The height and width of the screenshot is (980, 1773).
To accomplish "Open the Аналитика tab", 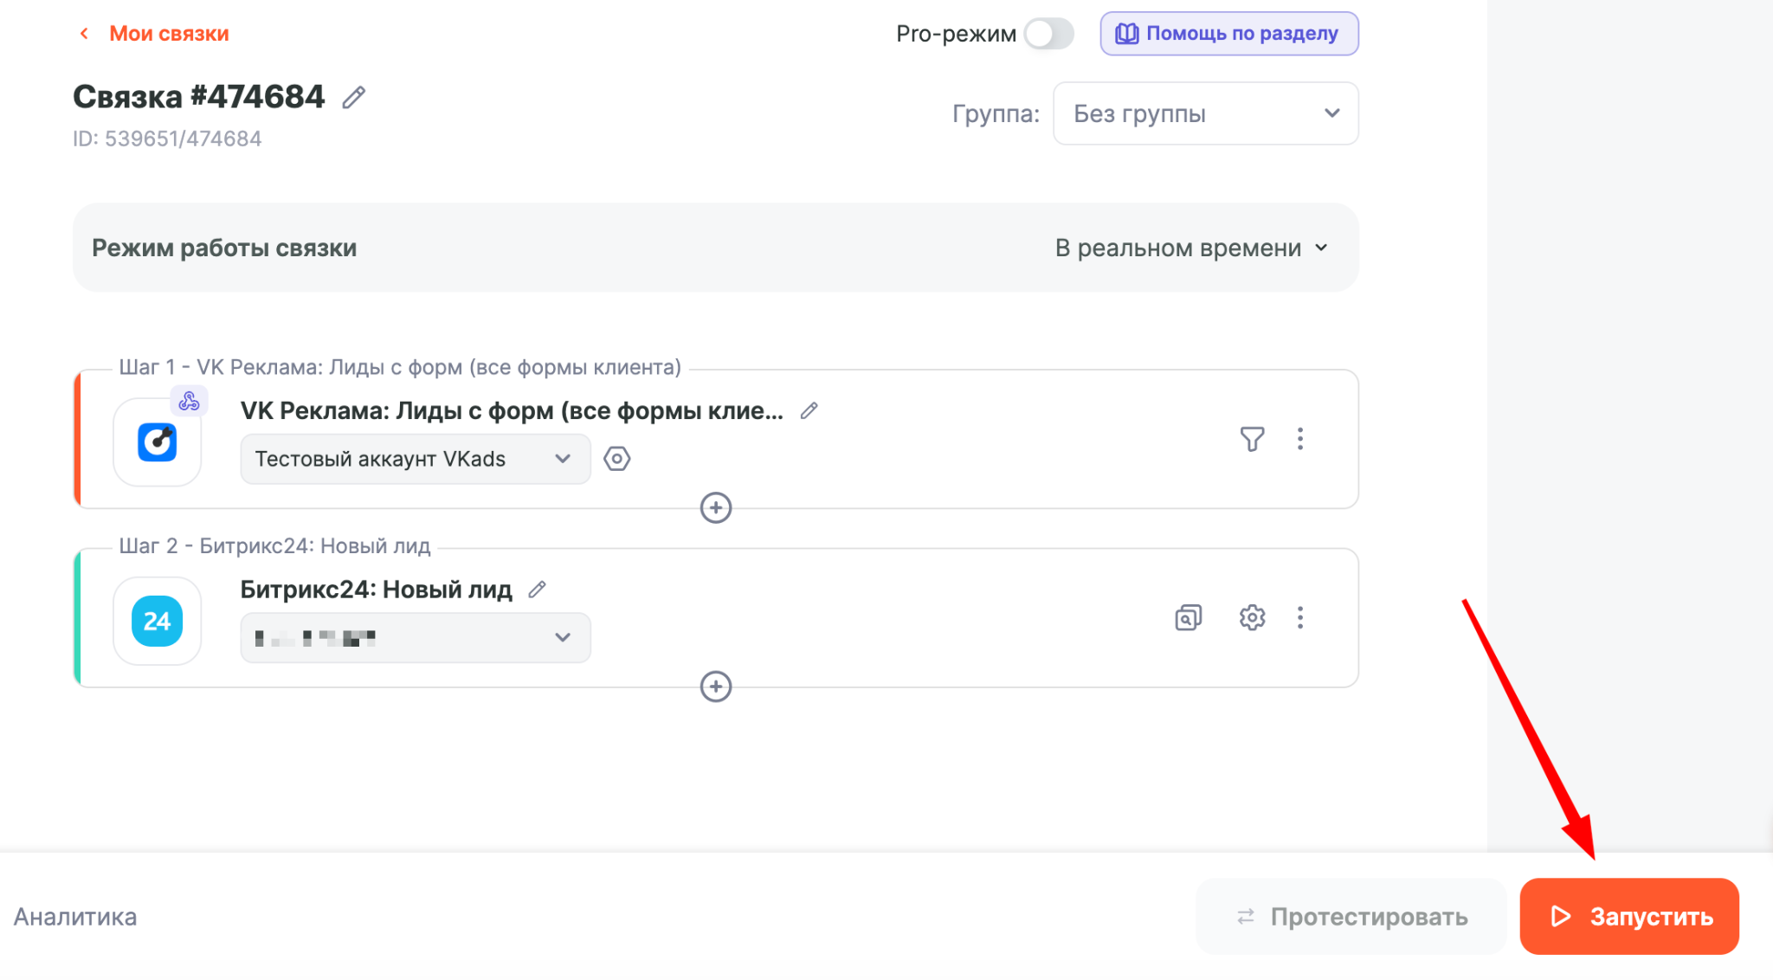I will (75, 917).
